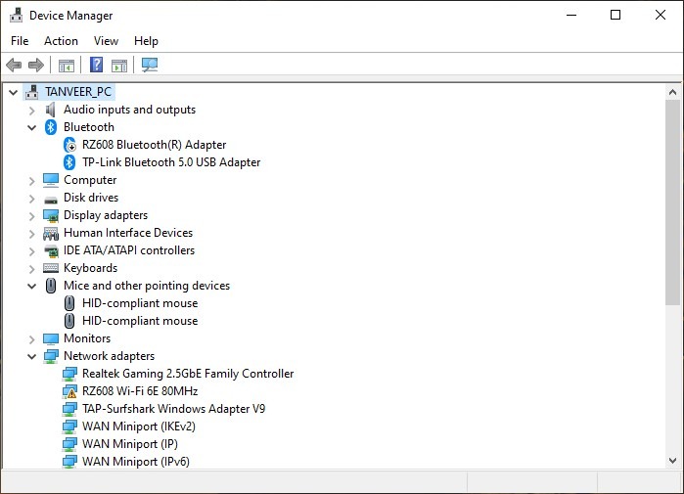Expand the Display adapters category

(32, 216)
